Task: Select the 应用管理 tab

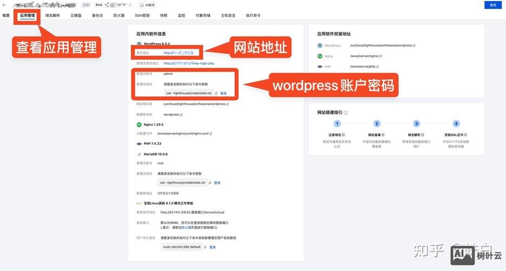Action: (28, 16)
